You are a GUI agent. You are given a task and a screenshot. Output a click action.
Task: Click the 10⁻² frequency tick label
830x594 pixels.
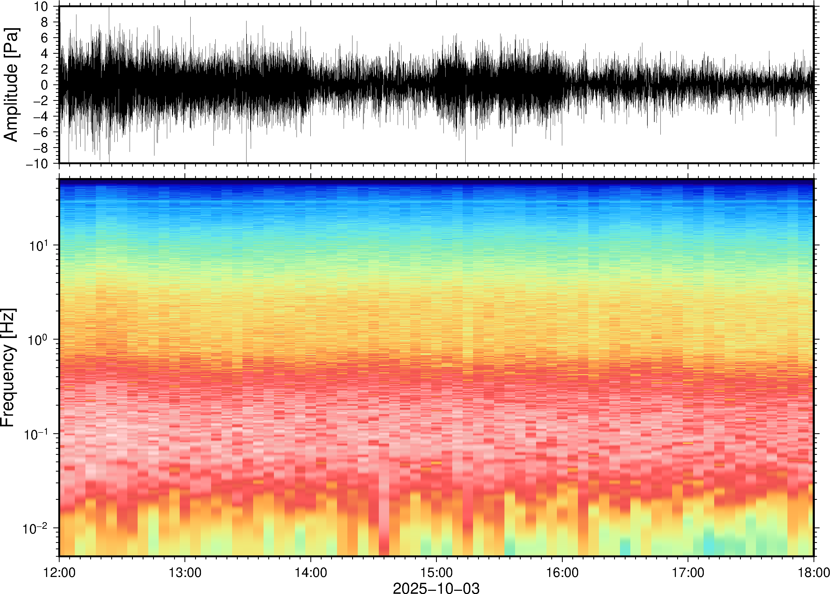click(35, 528)
